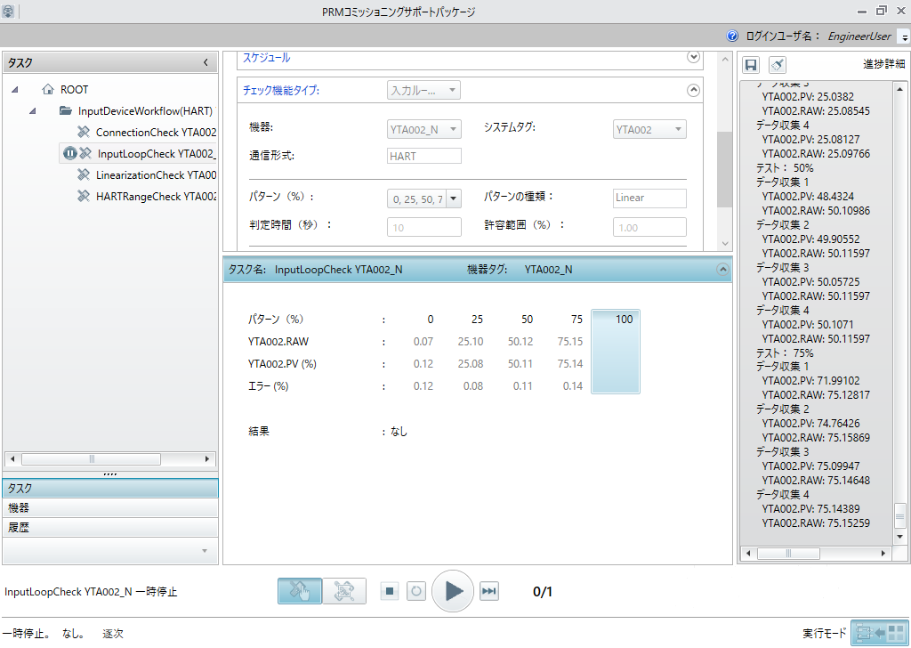Click the pause status icon on InputLoopCheck

click(69, 153)
